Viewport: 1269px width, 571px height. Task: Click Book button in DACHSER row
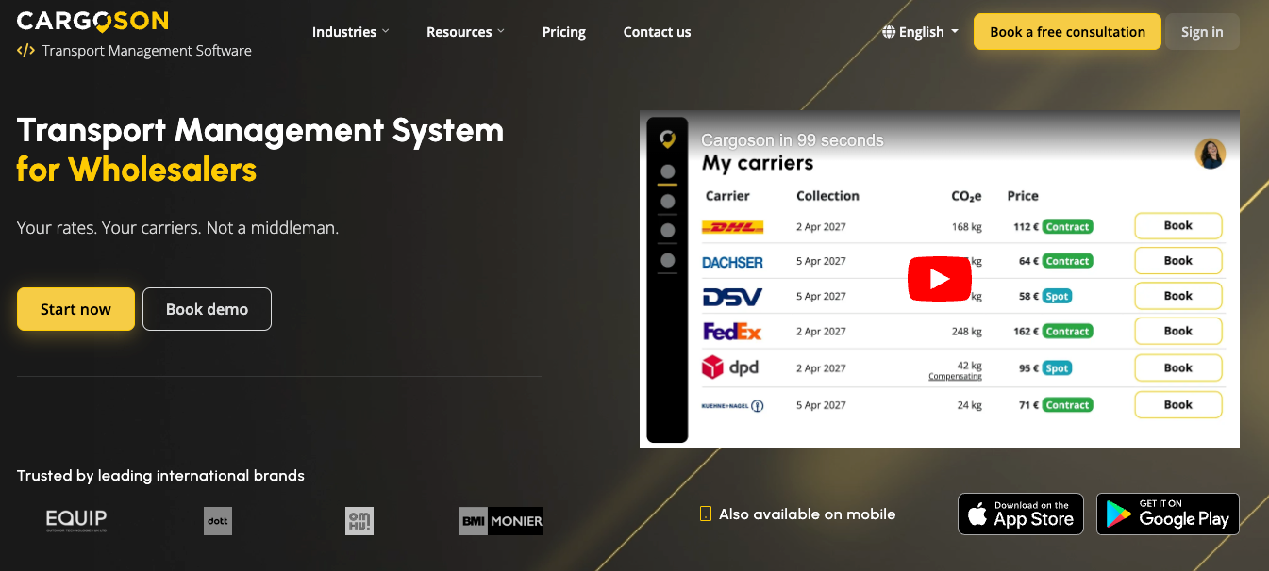[x=1177, y=261]
